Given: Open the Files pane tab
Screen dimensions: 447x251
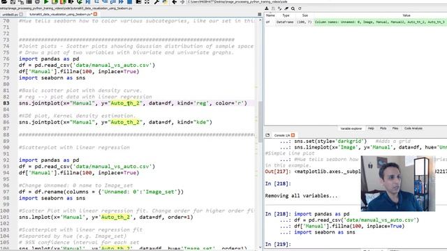Looking at the screenshot, I should [395, 128].
